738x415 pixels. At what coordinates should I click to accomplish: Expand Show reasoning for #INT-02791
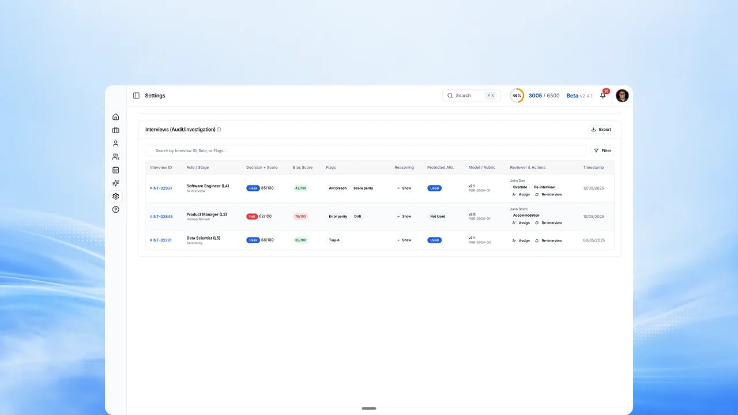(x=404, y=240)
